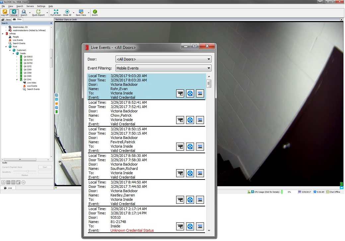
Task: Click the boom icon in the toolbar
Action: pos(95,12)
